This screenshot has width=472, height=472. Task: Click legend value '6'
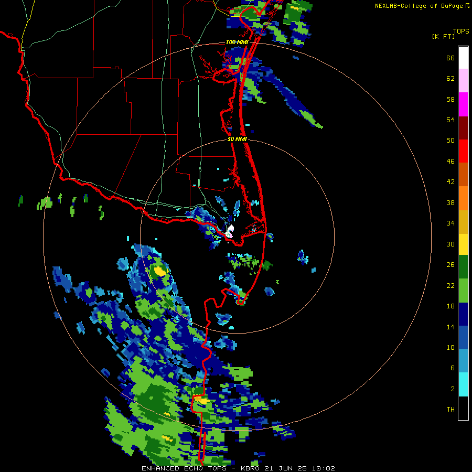pyautogui.click(x=453, y=368)
